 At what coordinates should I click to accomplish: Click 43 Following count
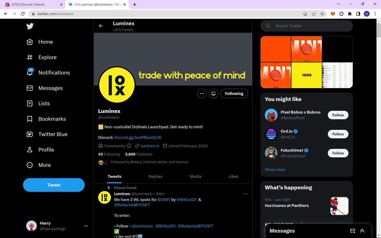(109, 154)
